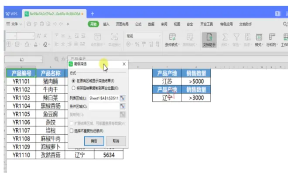Switch to the 页面布局 ribbon tab
This screenshot has width=288, height=173.
click(x=122, y=24)
